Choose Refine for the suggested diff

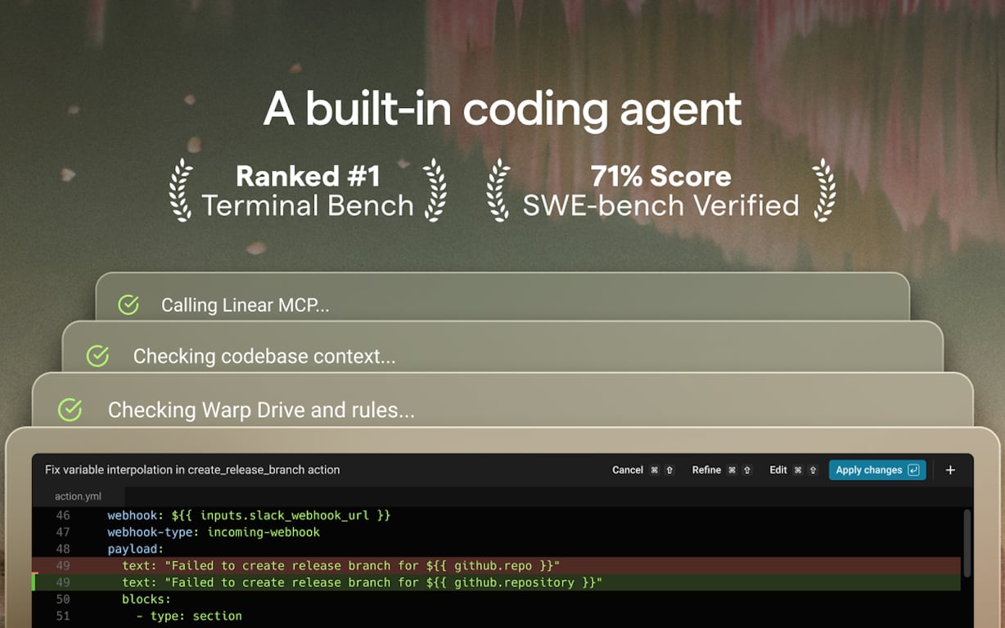[706, 470]
